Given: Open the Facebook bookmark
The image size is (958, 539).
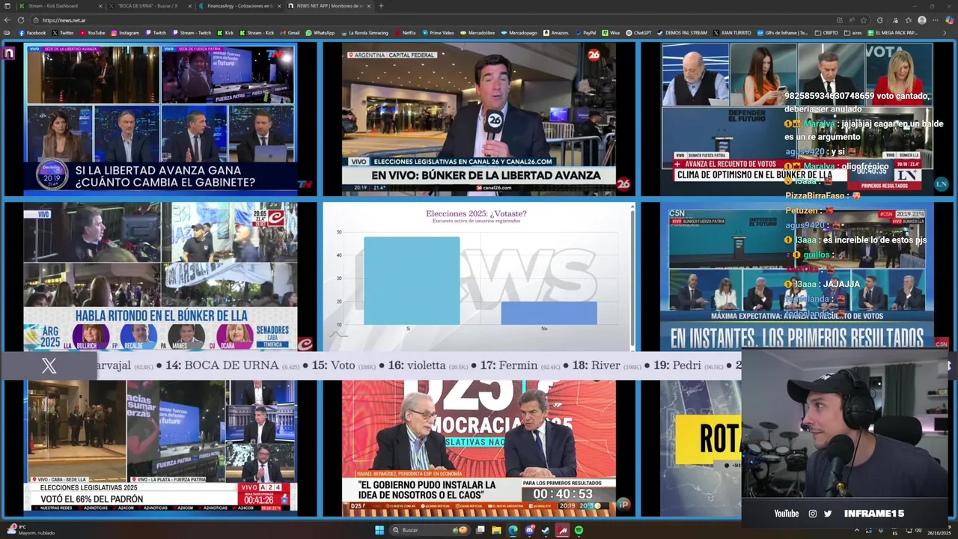Looking at the screenshot, I should (x=31, y=33).
